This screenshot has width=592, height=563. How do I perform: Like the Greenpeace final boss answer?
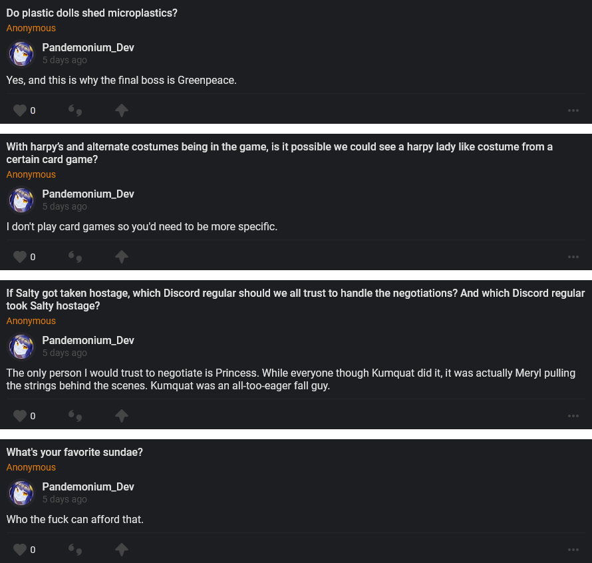pos(20,110)
